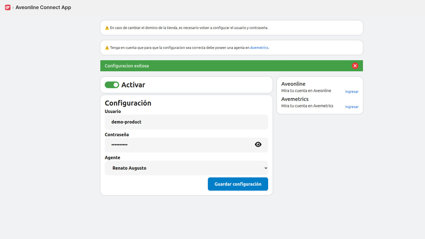Change the selected agent from Renato Augusto

pyautogui.click(x=186, y=168)
